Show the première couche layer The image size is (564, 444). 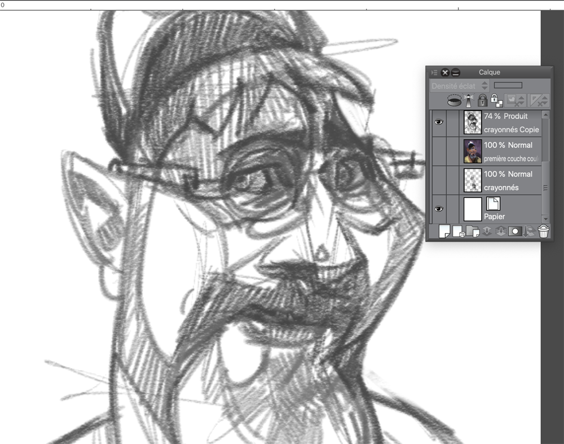pos(438,151)
